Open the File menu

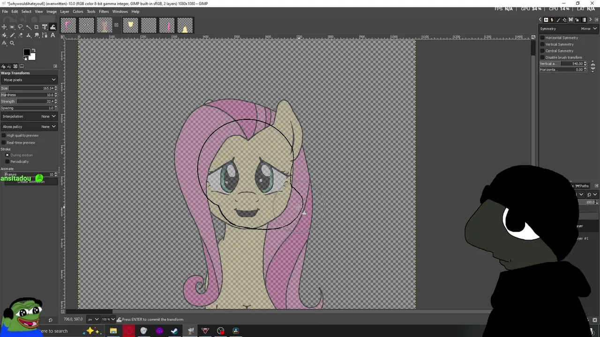[x=5, y=11]
